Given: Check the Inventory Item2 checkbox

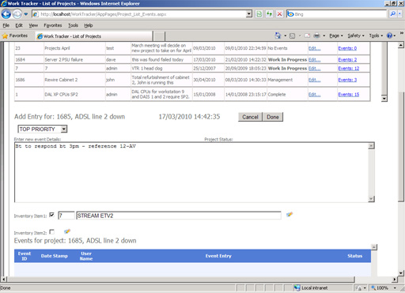Looking at the screenshot, I should click(51, 232).
